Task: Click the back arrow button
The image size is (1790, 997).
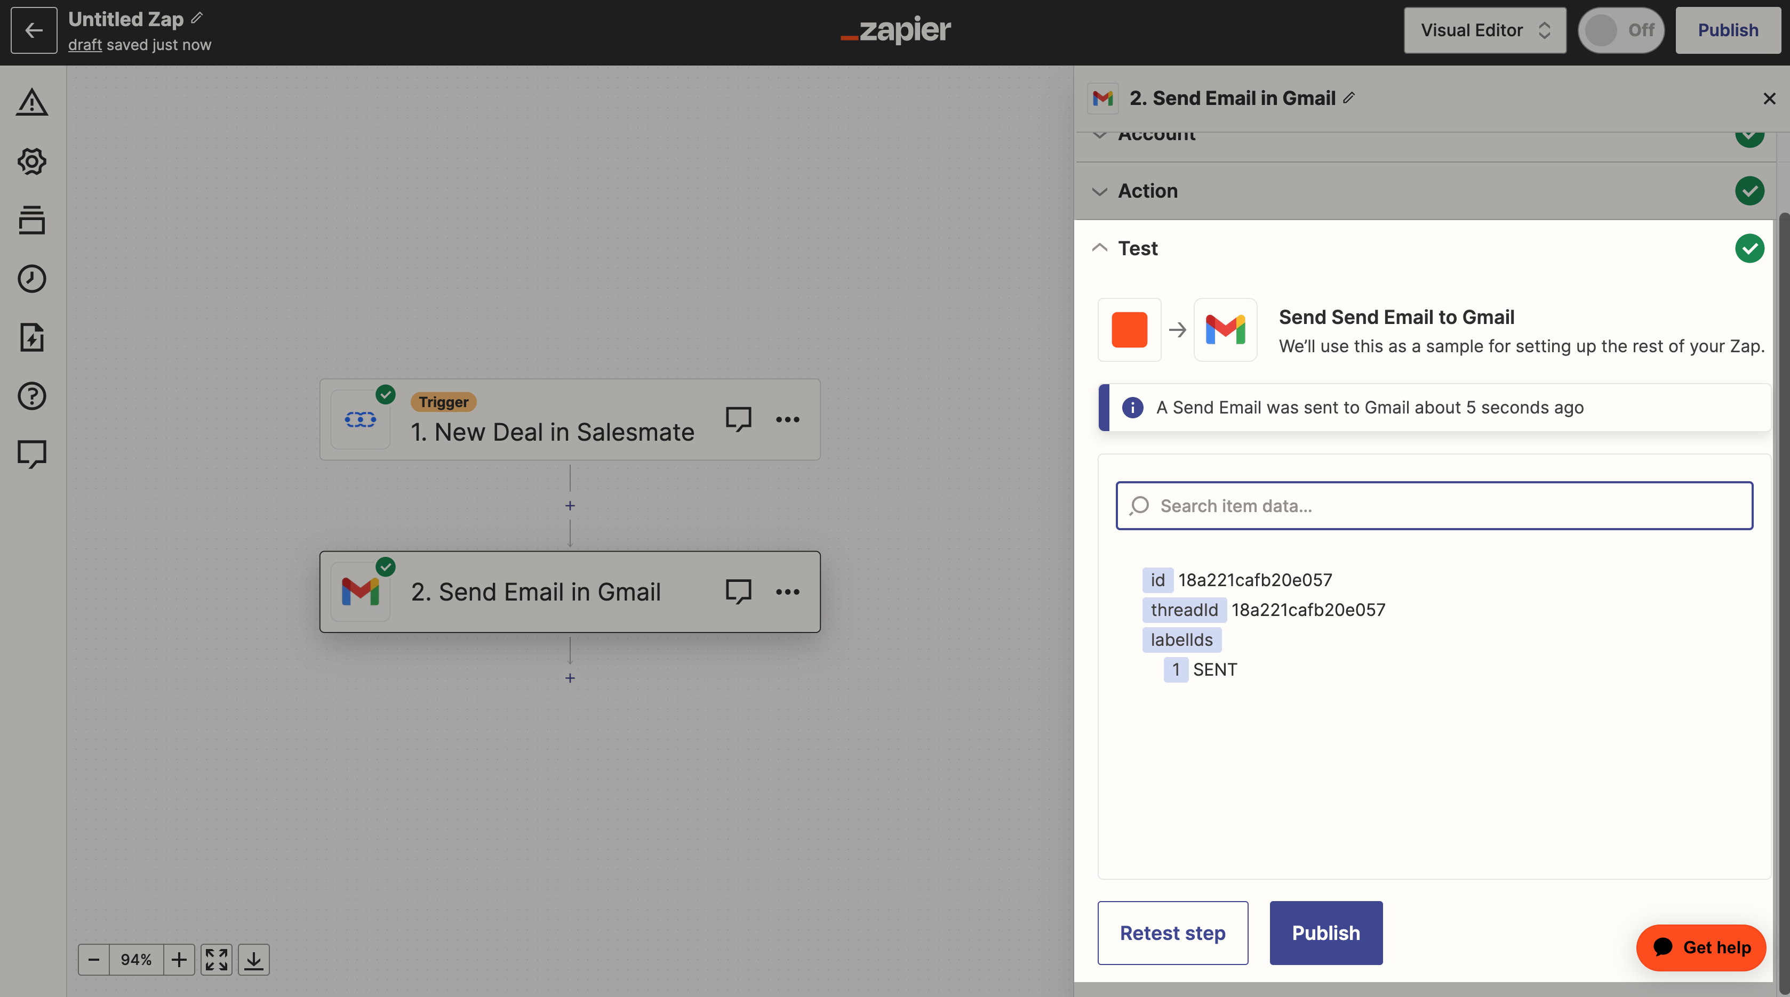Action: click(x=34, y=30)
